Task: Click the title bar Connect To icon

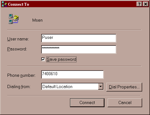Action: [x=4, y=4]
